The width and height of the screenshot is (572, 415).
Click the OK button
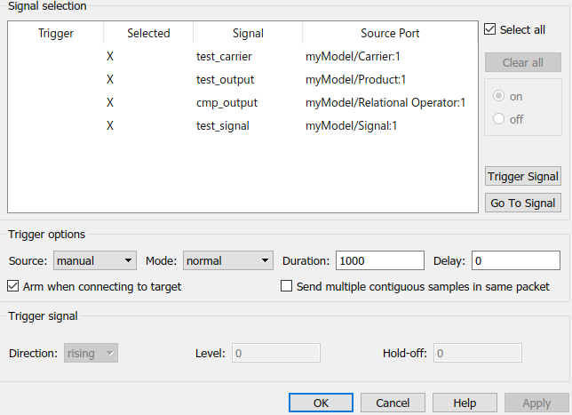[321, 403]
